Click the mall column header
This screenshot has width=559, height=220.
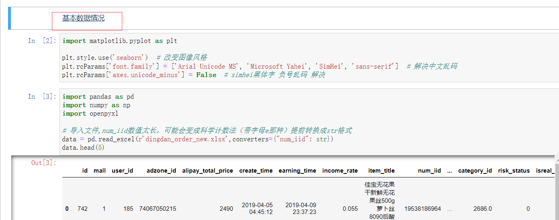[x=100, y=171]
